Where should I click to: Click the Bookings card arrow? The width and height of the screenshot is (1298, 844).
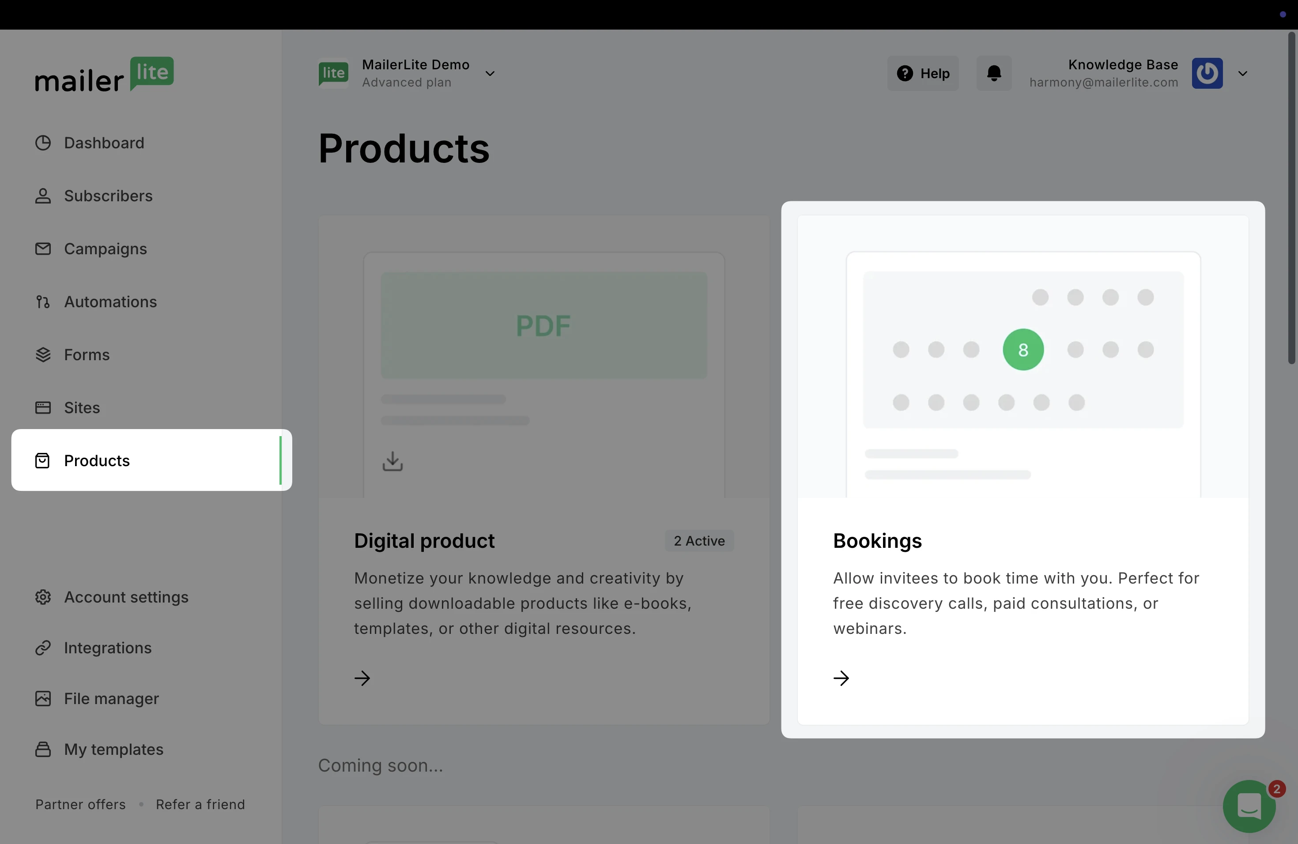[841, 678]
